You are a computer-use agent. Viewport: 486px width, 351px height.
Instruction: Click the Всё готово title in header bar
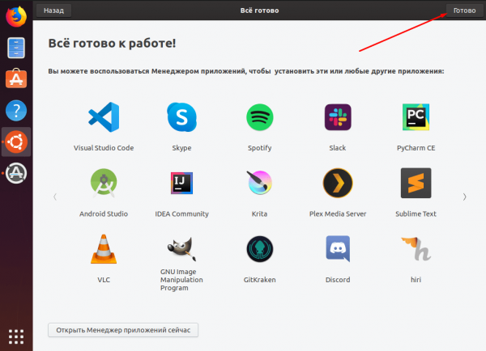pyautogui.click(x=260, y=11)
